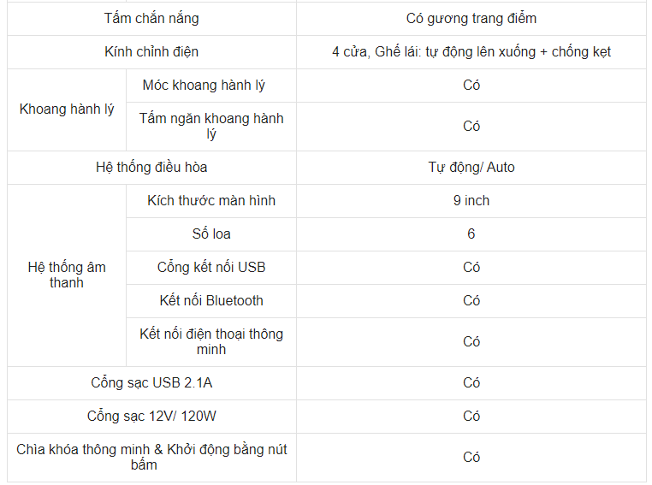Click the "Có gương trang điểm" cell
The width and height of the screenshot is (652, 485).
point(471,18)
